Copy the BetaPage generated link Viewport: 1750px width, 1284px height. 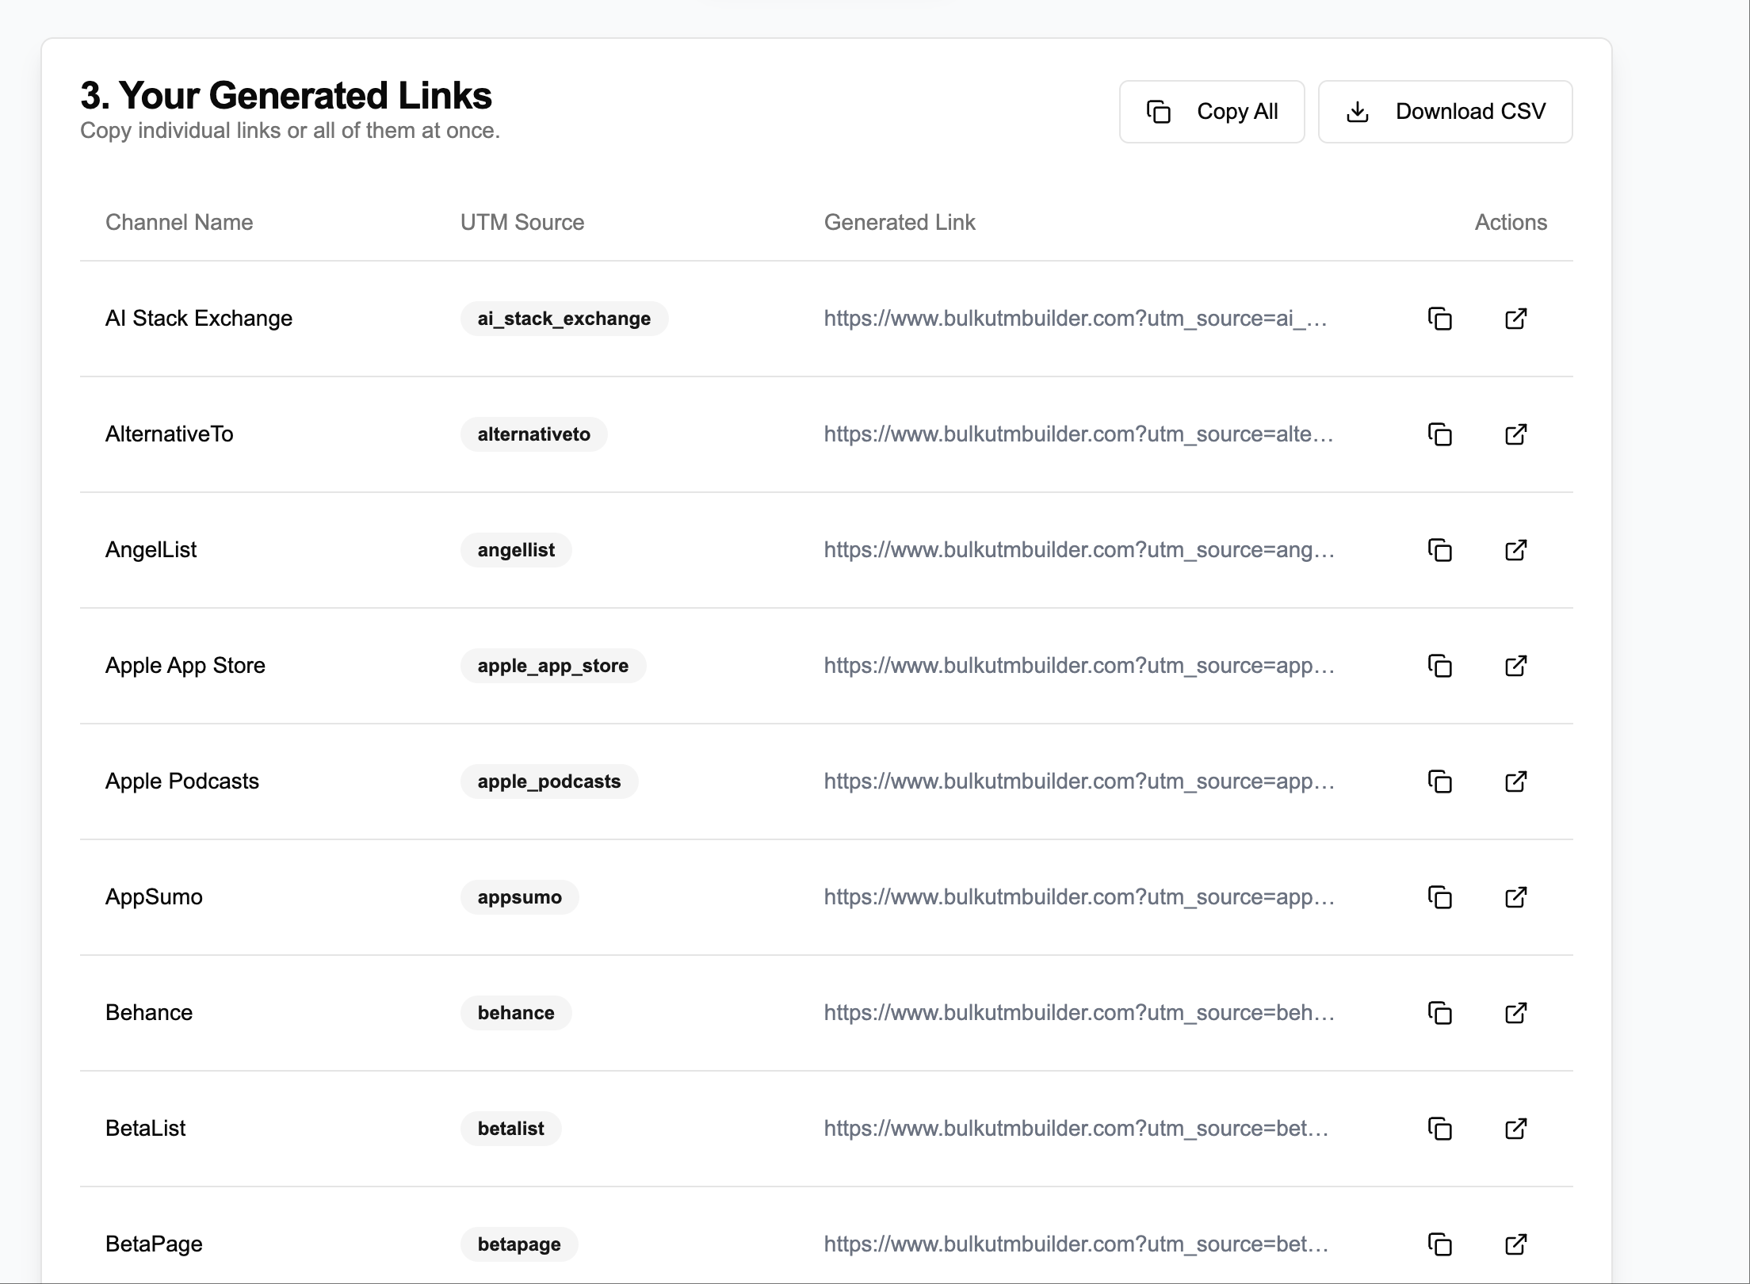[1439, 1244]
